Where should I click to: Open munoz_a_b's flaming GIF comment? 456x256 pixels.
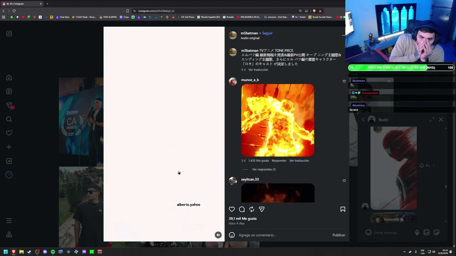[278, 120]
